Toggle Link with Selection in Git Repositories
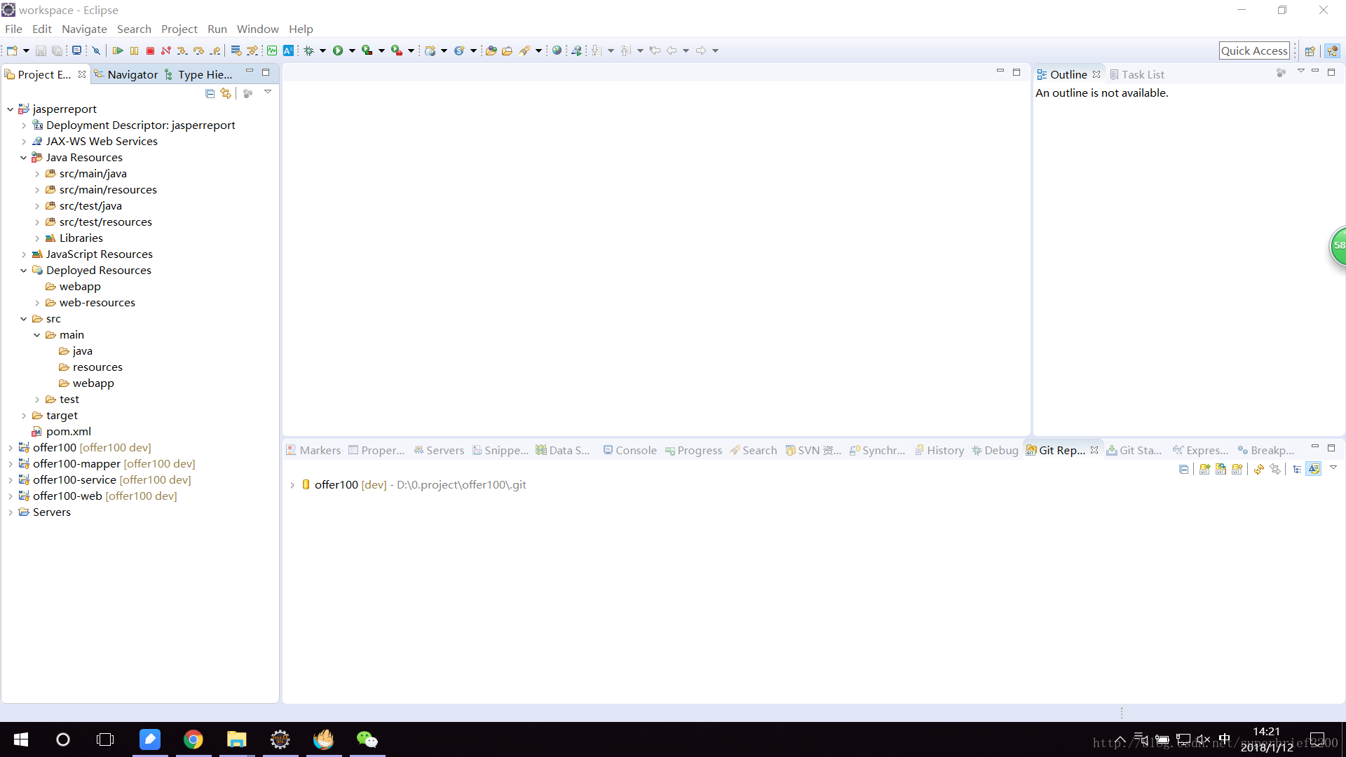This screenshot has height=757, width=1346. 1275,469
